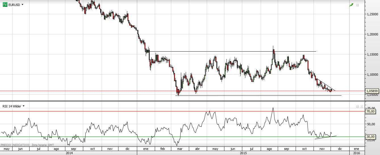Click the descending trendline on November candles
This screenshot has height=155, width=380.
click(325, 84)
